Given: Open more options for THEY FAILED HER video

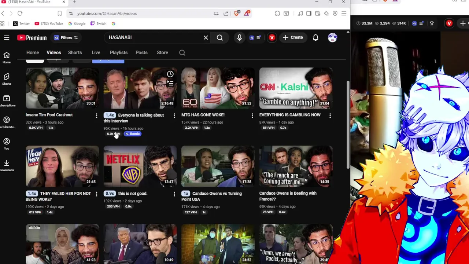Looking at the screenshot, I should (x=96, y=194).
